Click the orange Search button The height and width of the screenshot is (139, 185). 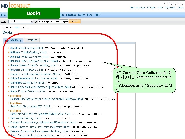click(75, 21)
